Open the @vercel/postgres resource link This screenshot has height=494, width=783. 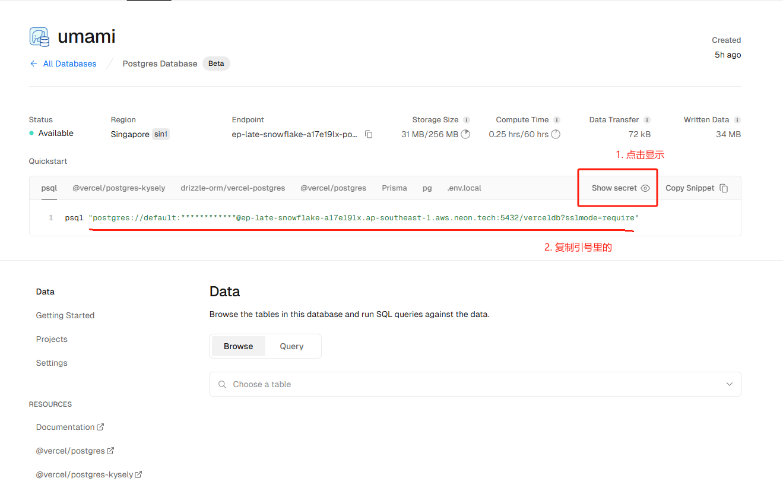point(75,451)
